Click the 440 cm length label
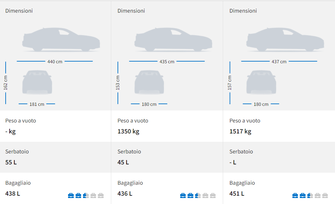This screenshot has height=204, width=335. (x=55, y=62)
